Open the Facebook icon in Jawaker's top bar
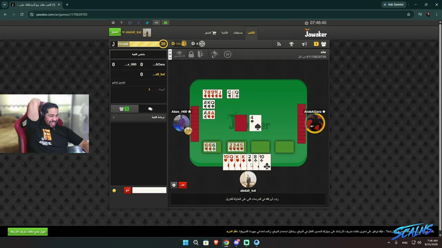 [138, 23]
